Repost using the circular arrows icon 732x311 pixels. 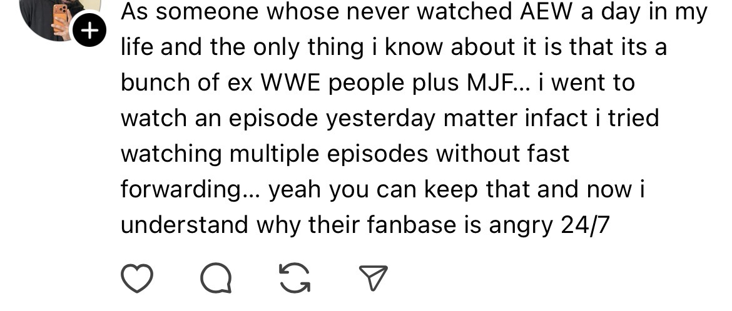coord(295,279)
